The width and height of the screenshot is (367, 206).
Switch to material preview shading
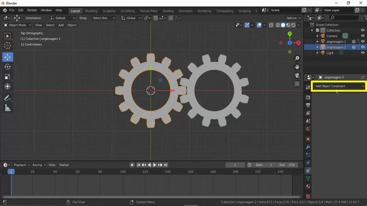pyautogui.click(x=288, y=25)
